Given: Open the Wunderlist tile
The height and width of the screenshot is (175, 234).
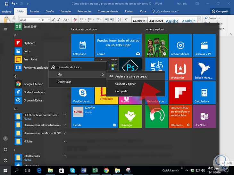Looking at the screenshot, I should (180, 69).
